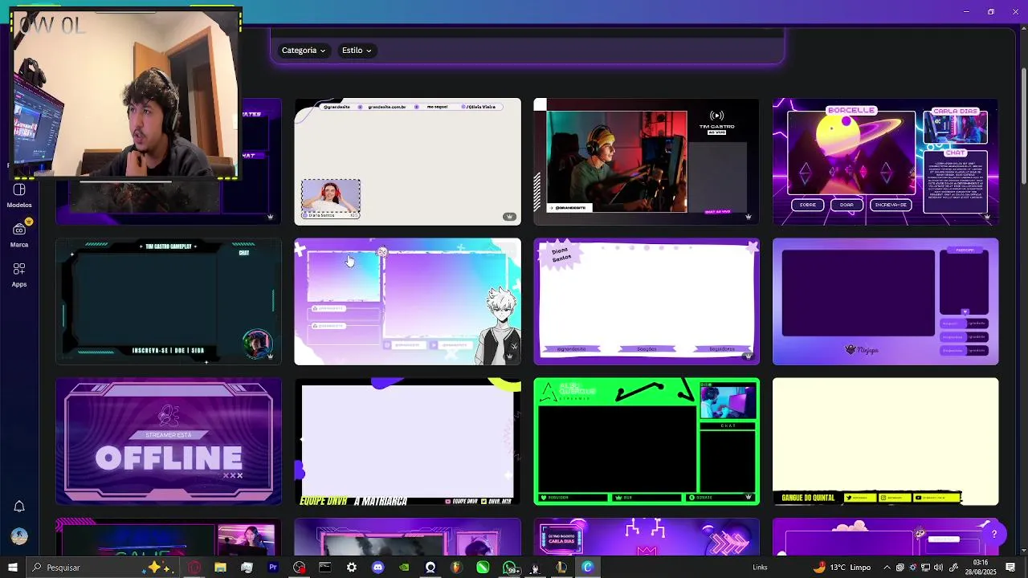Open the Modelos section in the sidebar

click(19, 195)
